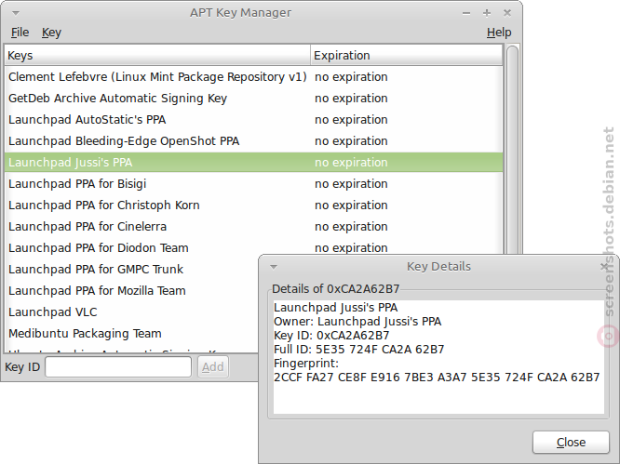Click the key list vertical scrollbar
This screenshot has width=620, height=464.
pyautogui.click(x=512, y=150)
